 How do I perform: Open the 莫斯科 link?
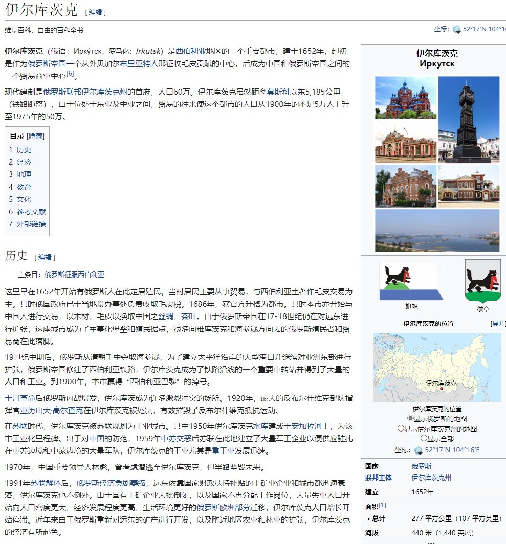[278, 92]
